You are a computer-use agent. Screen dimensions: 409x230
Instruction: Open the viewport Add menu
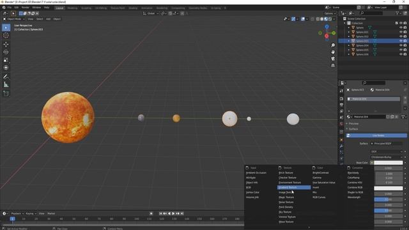pyautogui.click(x=49, y=19)
